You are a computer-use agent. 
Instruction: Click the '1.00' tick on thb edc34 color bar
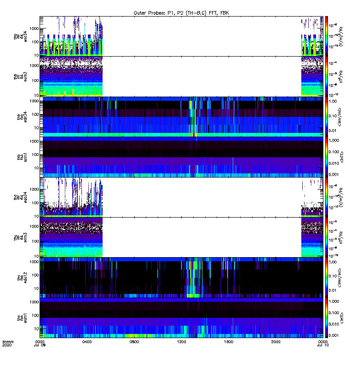tap(333, 101)
